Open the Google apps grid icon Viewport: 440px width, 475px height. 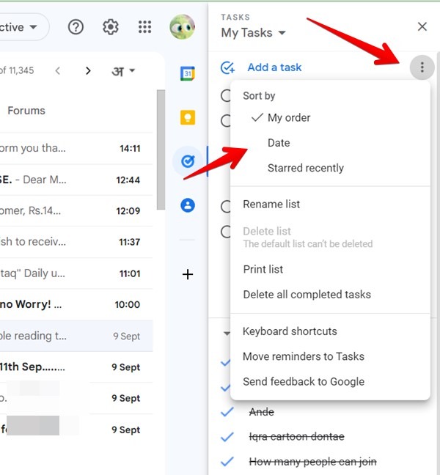pyautogui.click(x=145, y=27)
